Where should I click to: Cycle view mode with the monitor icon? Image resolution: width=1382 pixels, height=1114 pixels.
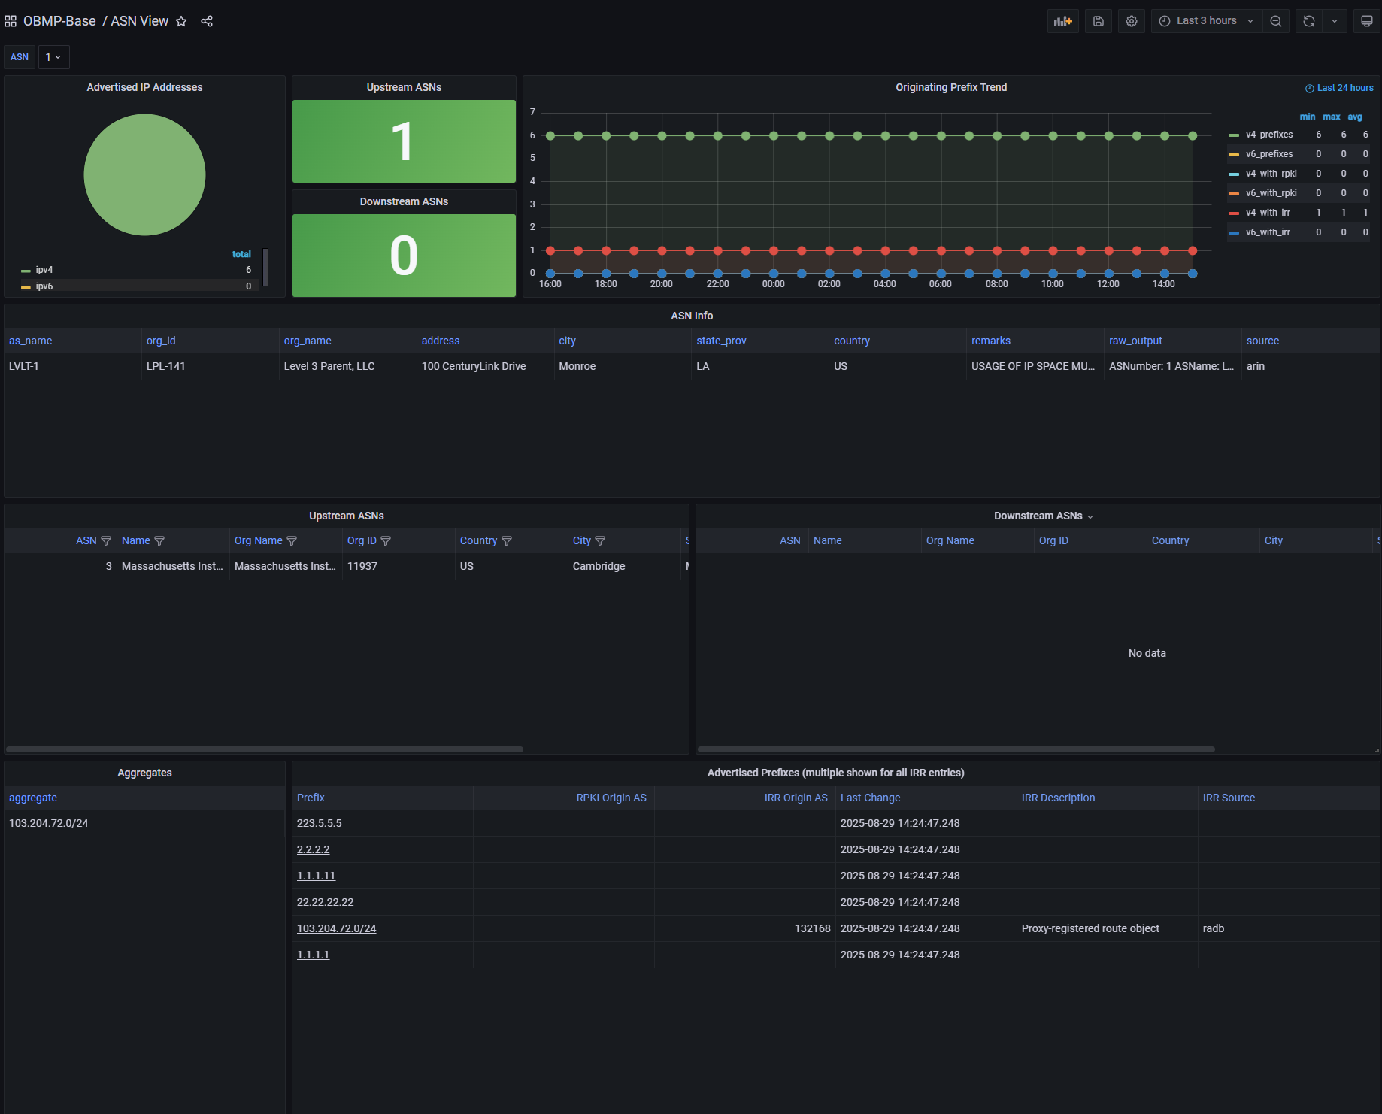coord(1366,21)
